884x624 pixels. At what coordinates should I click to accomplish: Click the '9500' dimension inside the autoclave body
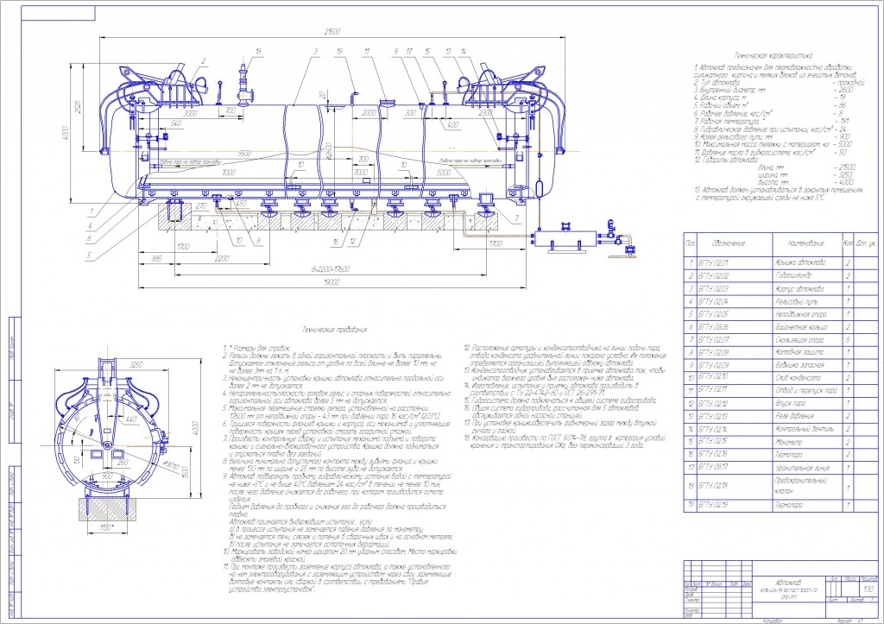(244, 154)
